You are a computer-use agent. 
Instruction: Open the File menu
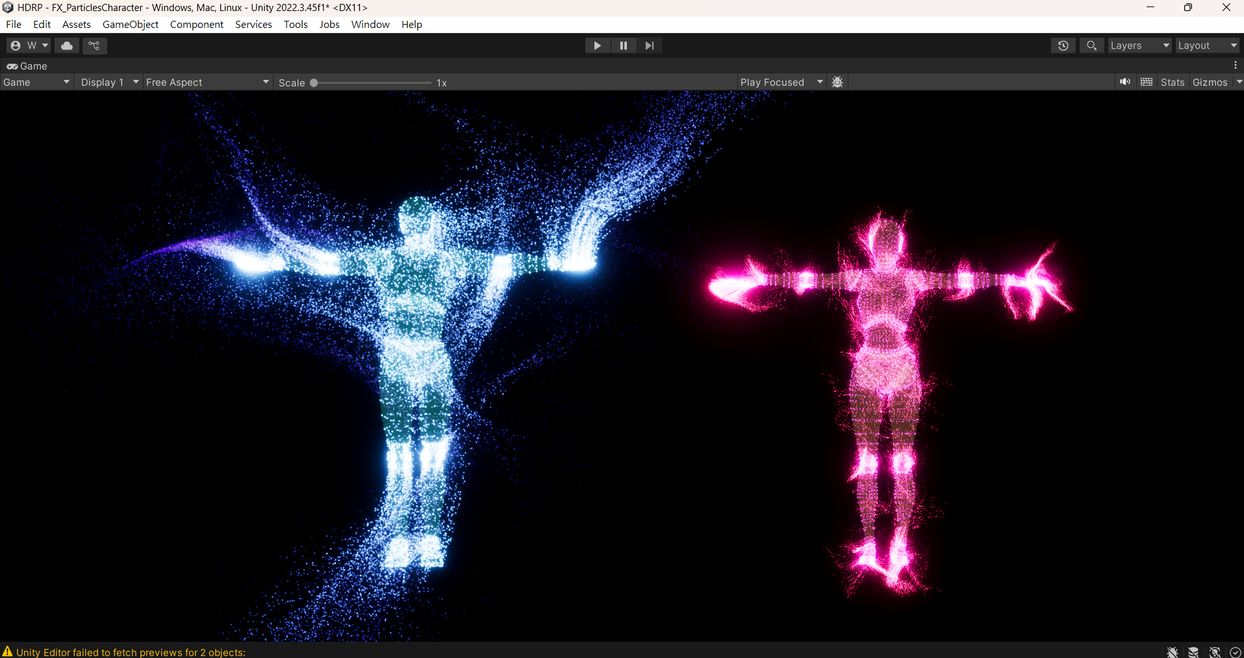point(14,24)
